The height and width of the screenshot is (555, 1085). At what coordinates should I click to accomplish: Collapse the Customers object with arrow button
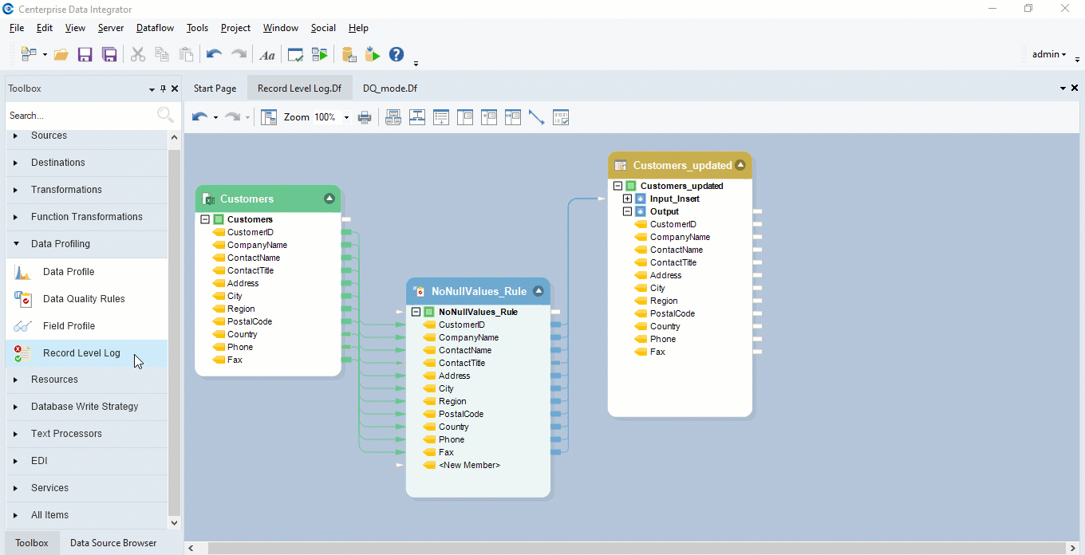pos(329,199)
